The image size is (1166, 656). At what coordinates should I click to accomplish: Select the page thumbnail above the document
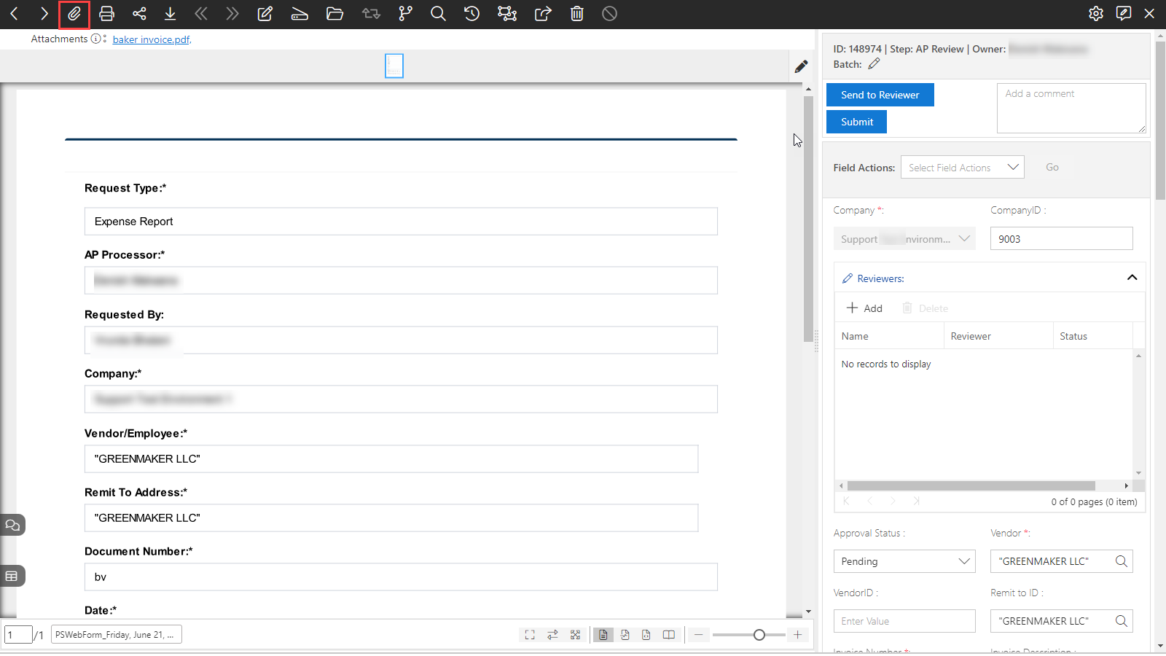tap(394, 66)
